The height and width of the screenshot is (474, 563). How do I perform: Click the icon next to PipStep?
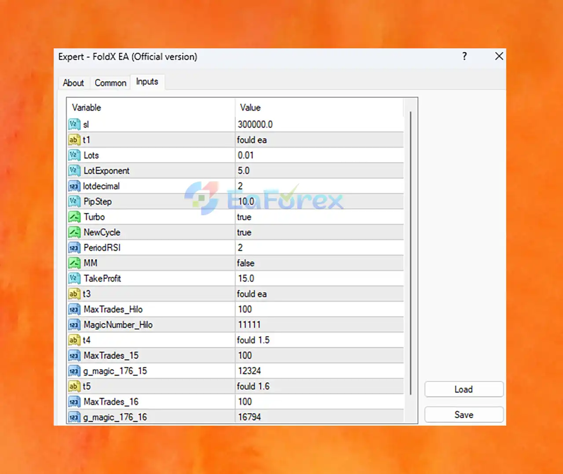[74, 201]
